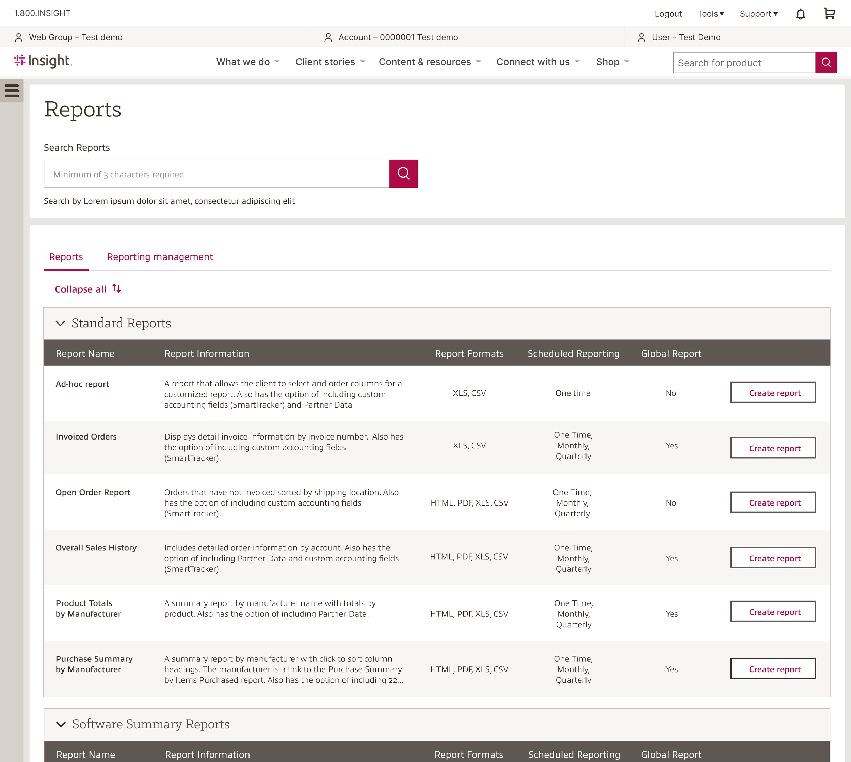Click the Search Reports magnifier button
851x762 pixels.
point(403,174)
